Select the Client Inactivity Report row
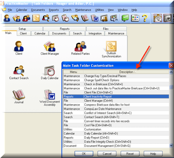The image size is (174, 158). (x=116, y=97)
